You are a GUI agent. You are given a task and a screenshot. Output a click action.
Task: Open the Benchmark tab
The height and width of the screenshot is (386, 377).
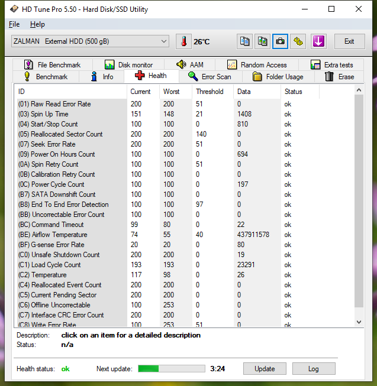(x=46, y=77)
